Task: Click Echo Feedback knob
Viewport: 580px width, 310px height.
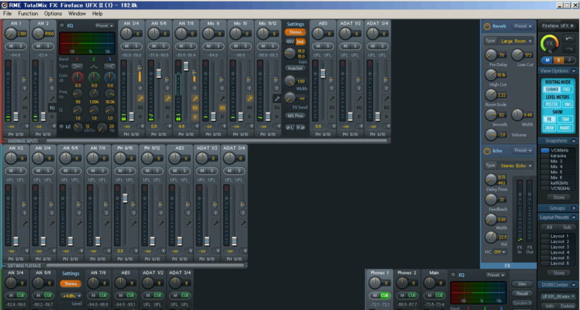Action: click(x=491, y=199)
